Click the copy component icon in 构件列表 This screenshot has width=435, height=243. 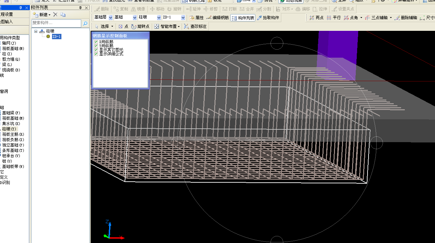(x=63, y=14)
